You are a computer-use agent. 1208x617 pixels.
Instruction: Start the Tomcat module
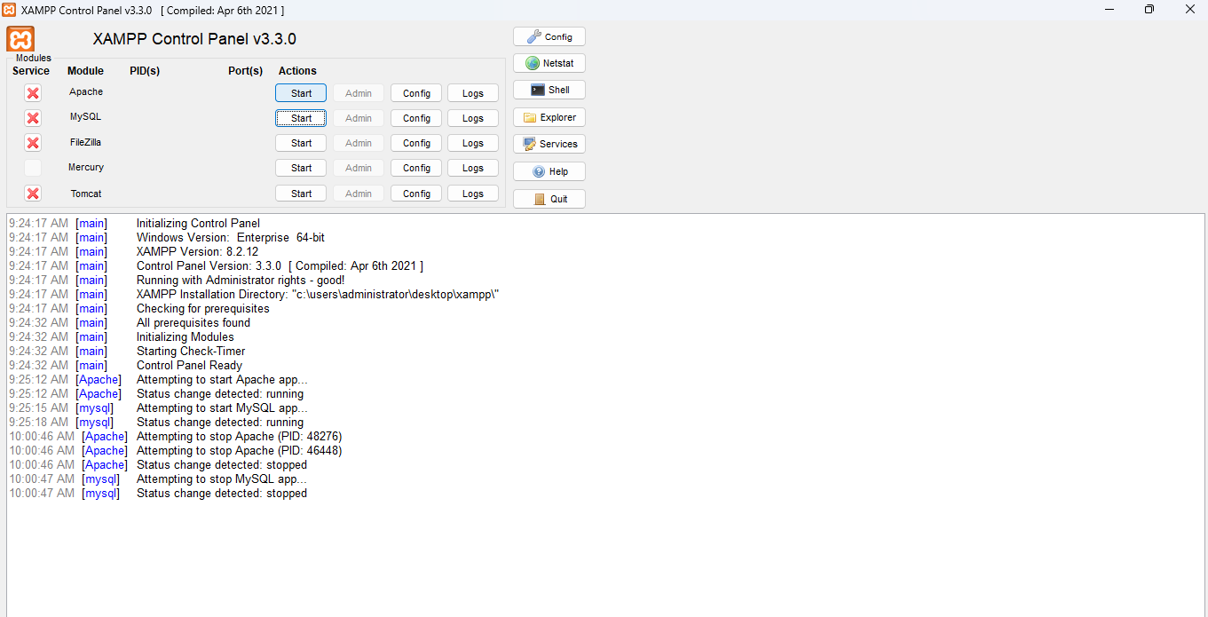coord(301,194)
